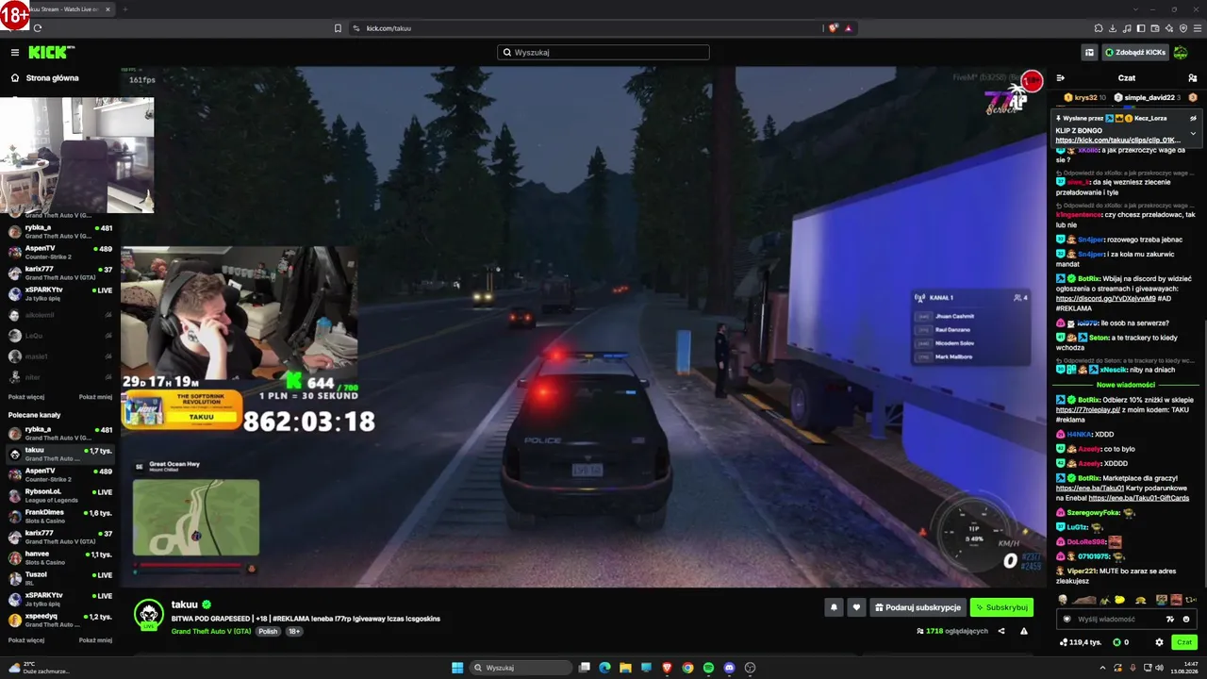Report the stream with warning icon
The image size is (1207, 679).
(1024, 631)
